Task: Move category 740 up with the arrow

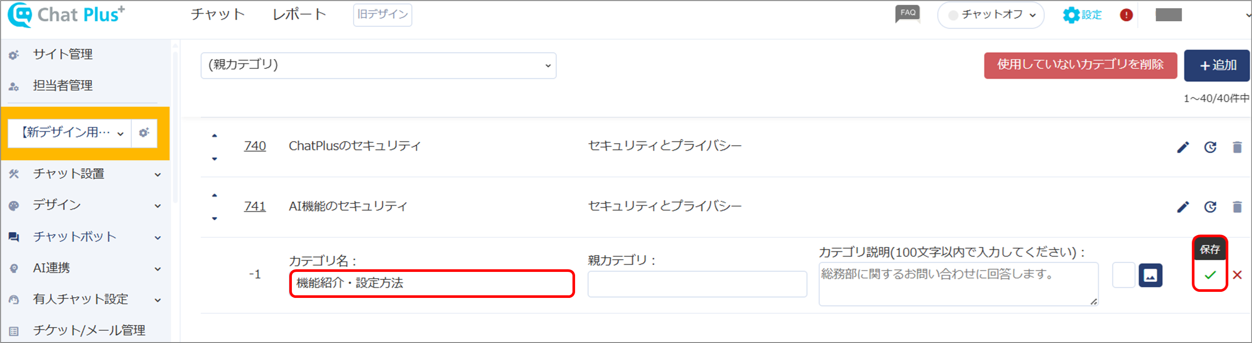Action: (x=214, y=136)
